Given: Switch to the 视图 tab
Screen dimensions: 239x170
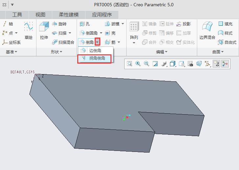Looking at the screenshot, I should pos(40,15).
